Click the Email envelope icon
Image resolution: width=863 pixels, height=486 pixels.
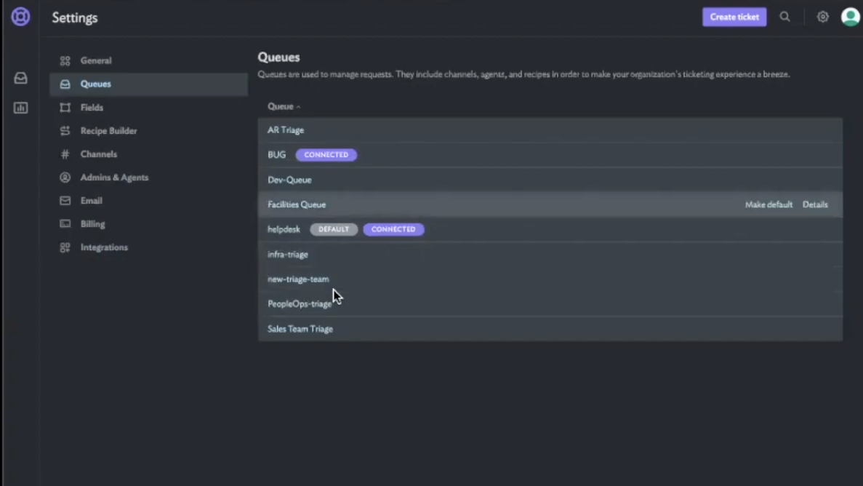65,201
